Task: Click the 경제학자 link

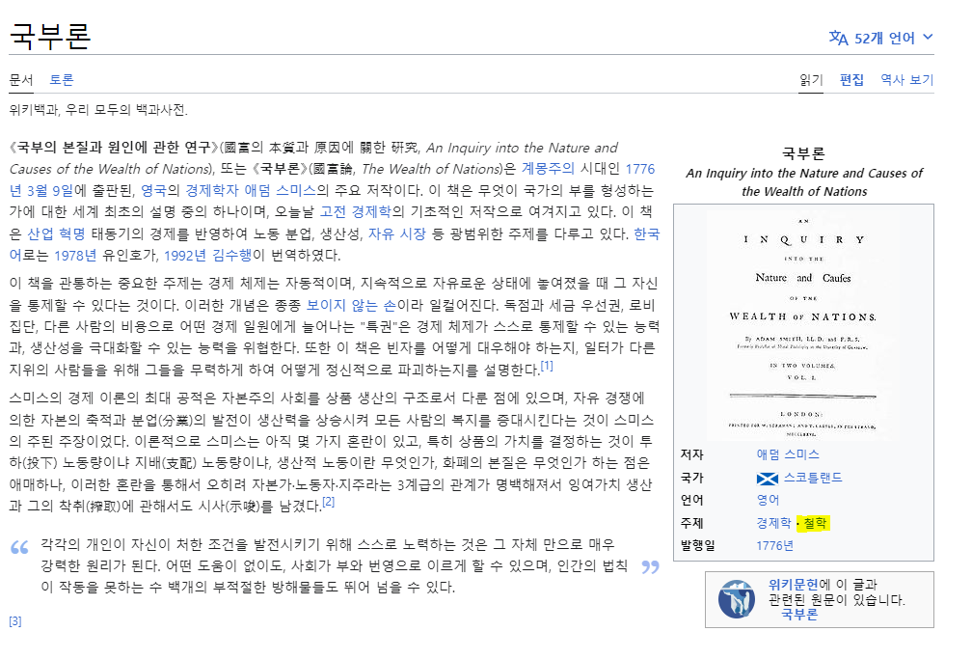Action: pyautogui.click(x=211, y=190)
